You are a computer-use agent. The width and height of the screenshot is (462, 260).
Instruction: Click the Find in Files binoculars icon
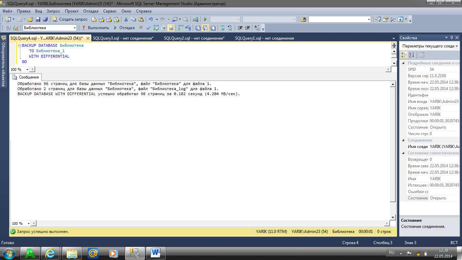[x=303, y=19]
